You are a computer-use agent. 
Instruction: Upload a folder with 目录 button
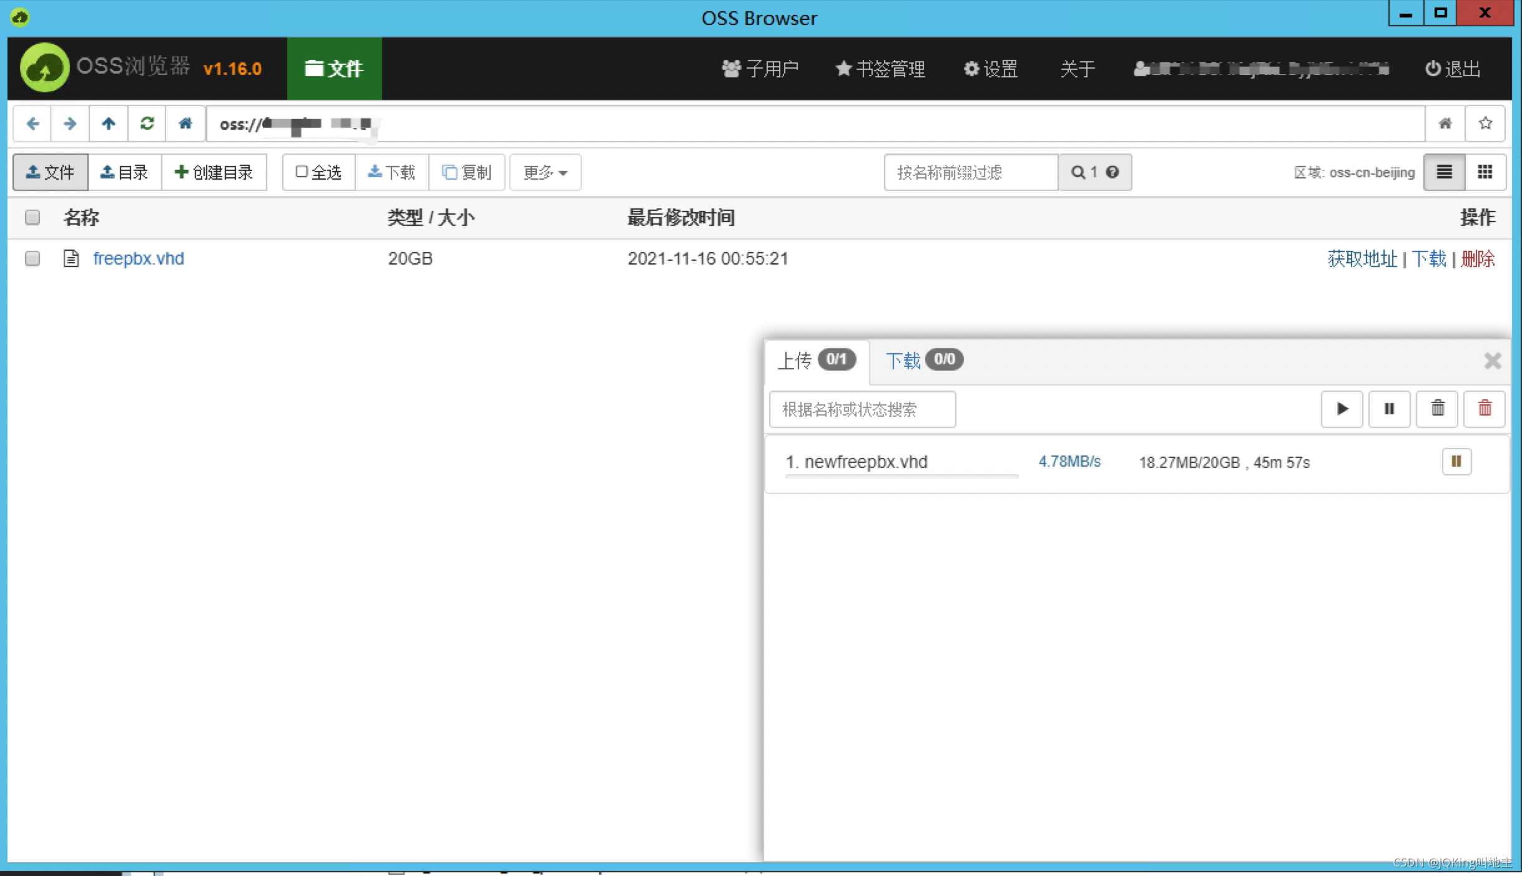124,172
